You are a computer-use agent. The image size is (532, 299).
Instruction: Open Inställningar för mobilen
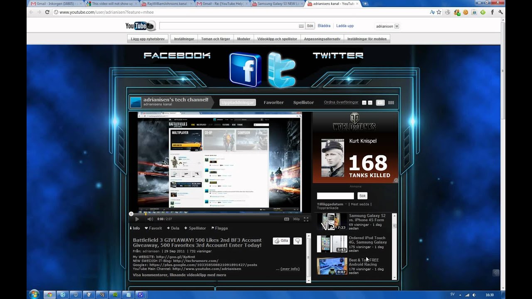tap(367, 39)
